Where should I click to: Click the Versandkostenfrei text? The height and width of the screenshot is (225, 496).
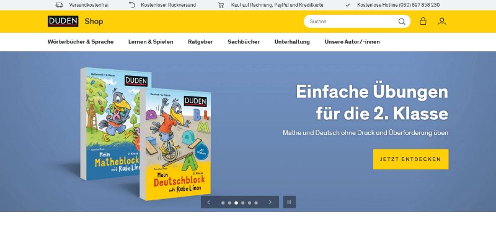tap(89, 5)
